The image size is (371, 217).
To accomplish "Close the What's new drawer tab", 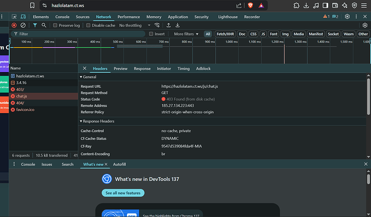I will pyautogui.click(x=106, y=164).
